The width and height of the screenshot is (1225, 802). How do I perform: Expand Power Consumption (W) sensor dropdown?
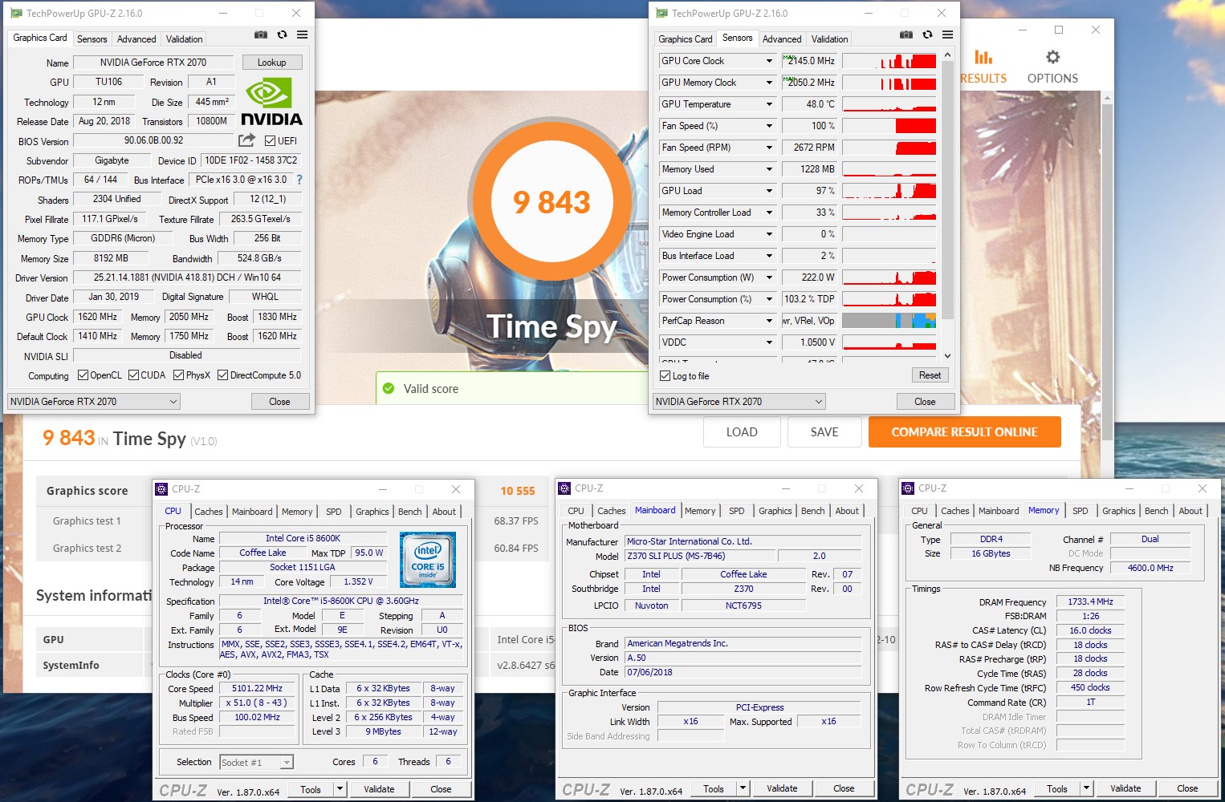click(x=769, y=277)
